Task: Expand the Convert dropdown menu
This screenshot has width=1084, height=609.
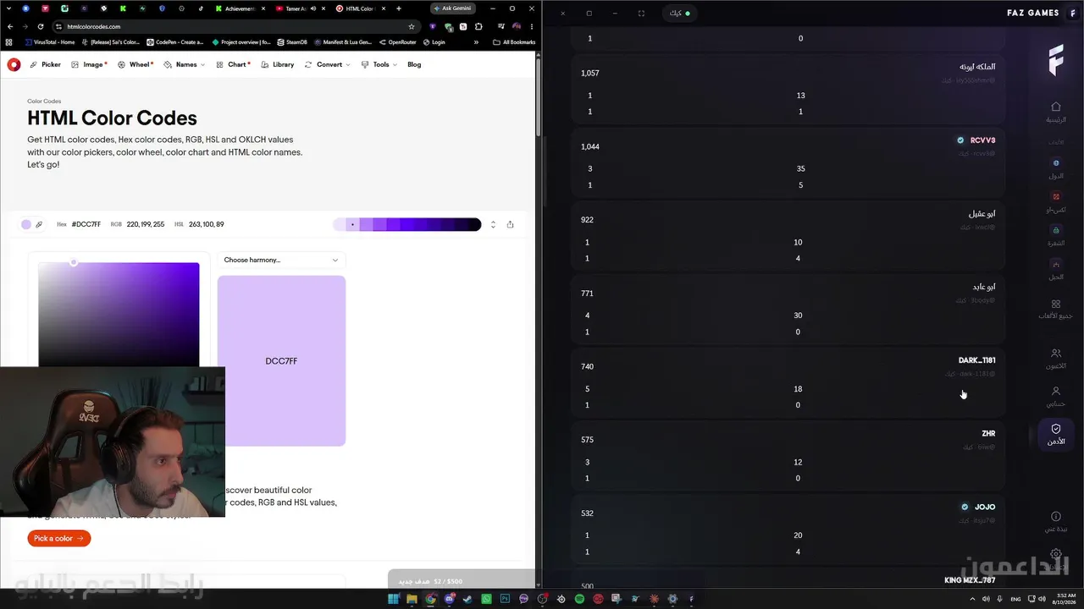Action: coord(328,64)
